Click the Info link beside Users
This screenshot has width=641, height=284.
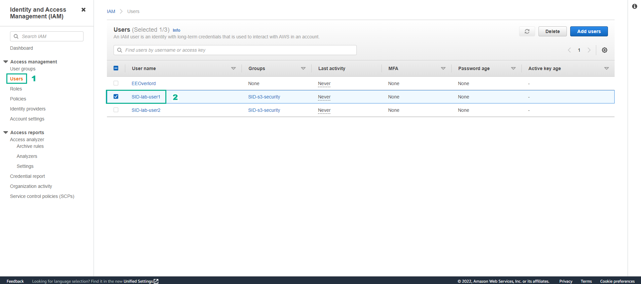[x=176, y=30]
